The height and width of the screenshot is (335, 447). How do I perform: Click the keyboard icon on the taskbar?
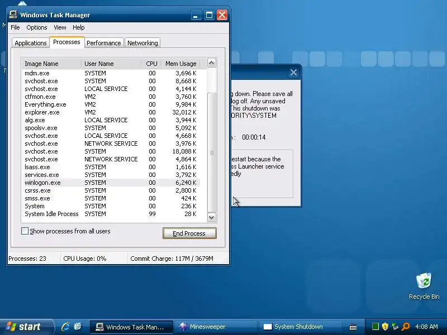(353, 327)
